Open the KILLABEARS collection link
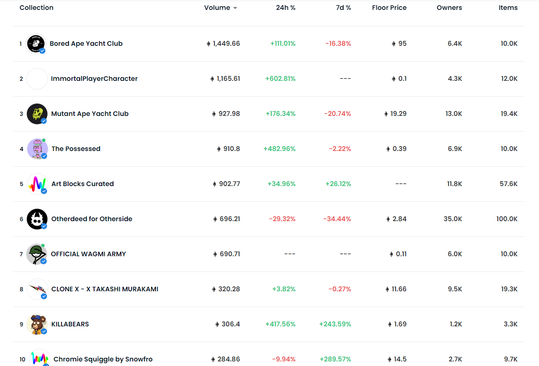The height and width of the screenshot is (366, 539). (70, 324)
